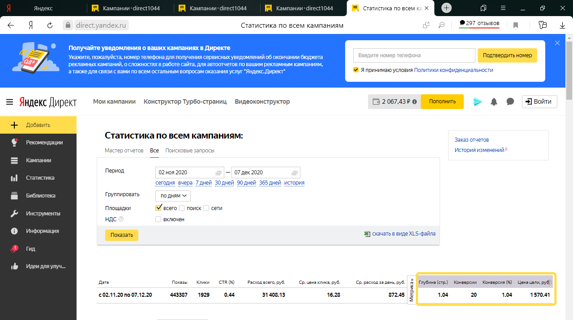Viewport: 573px width, 320px height.
Task: Switch to the Яндекс browser tab
Action: coord(43,8)
